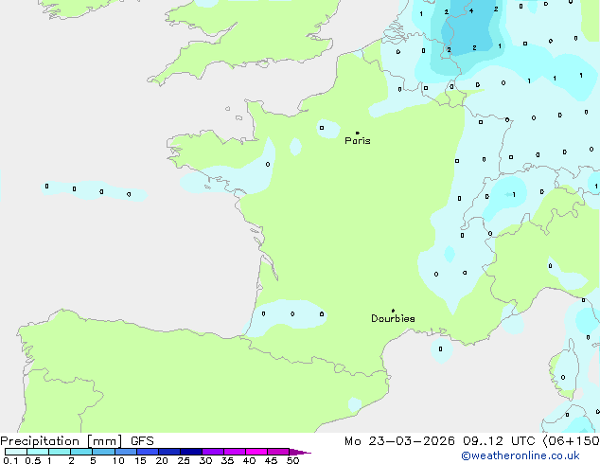600x464 pixels.
Task: Pick the 25–30 mm dark navy legend swatch
Action: (191, 452)
